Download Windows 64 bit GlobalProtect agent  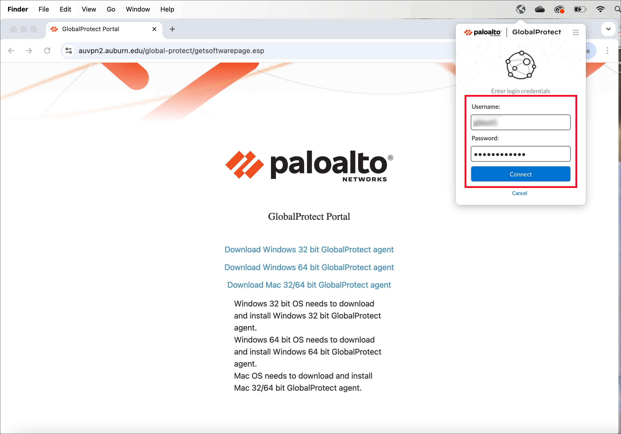coord(309,267)
